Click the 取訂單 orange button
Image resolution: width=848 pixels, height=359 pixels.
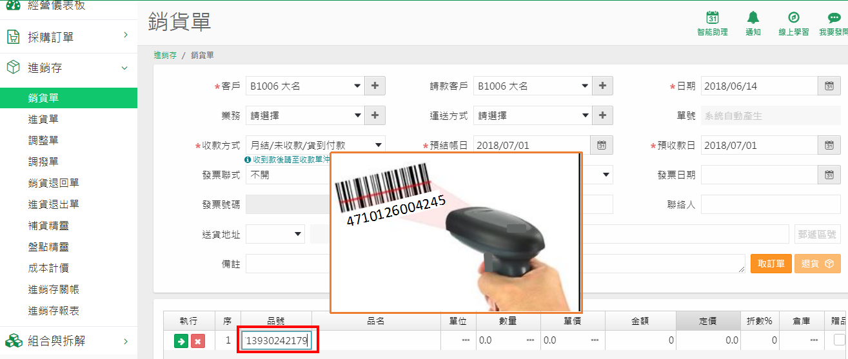coord(771,264)
